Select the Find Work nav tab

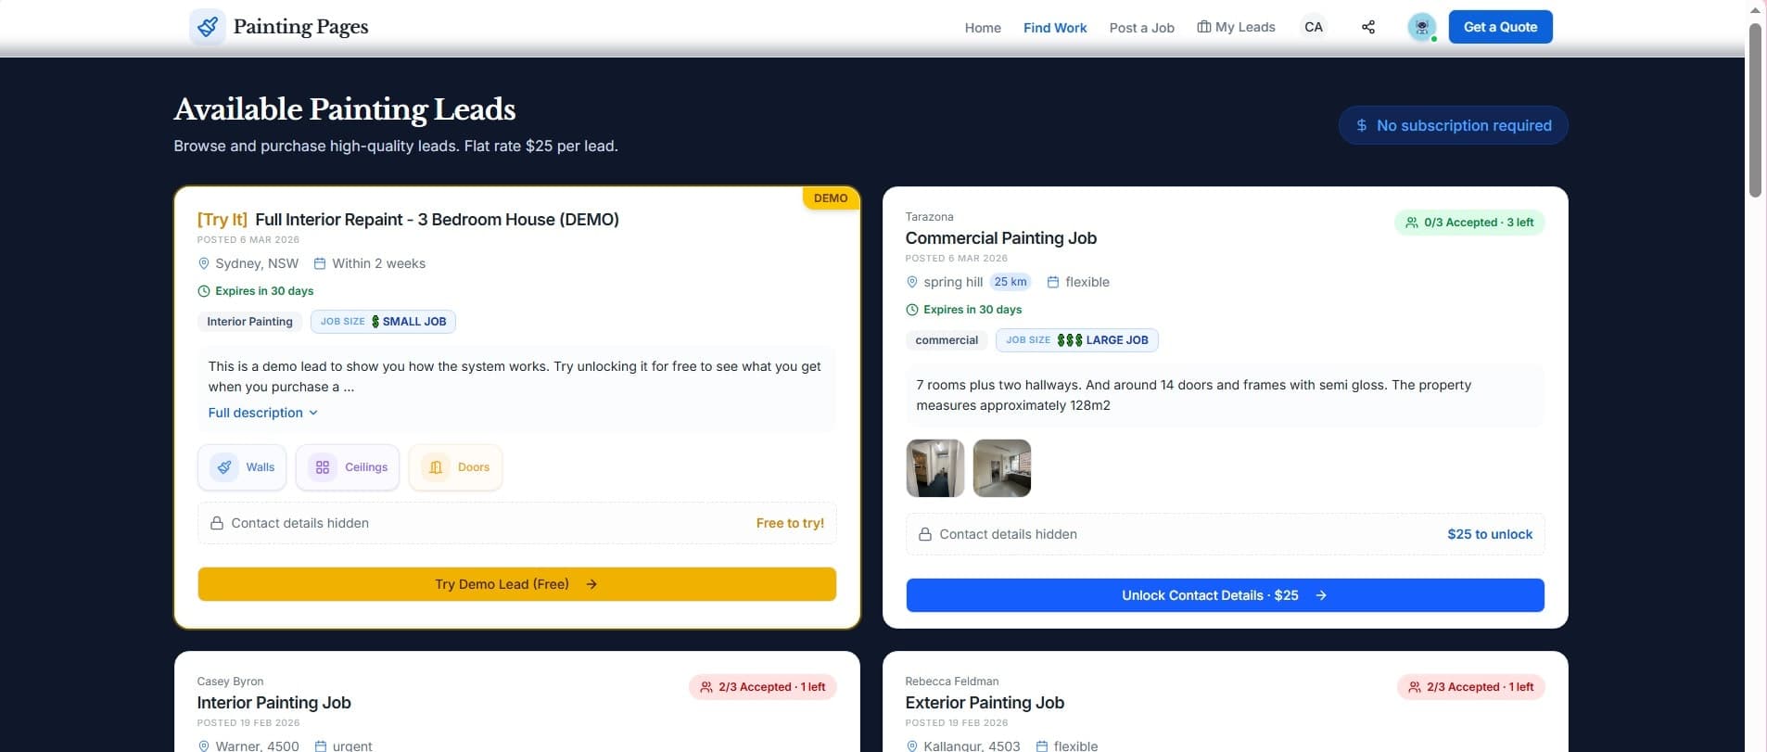[x=1054, y=28]
